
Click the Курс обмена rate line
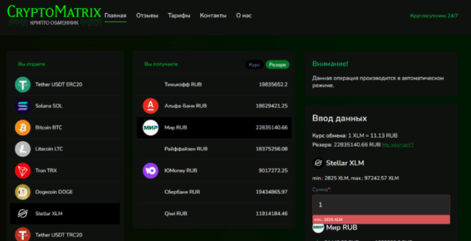pos(355,136)
